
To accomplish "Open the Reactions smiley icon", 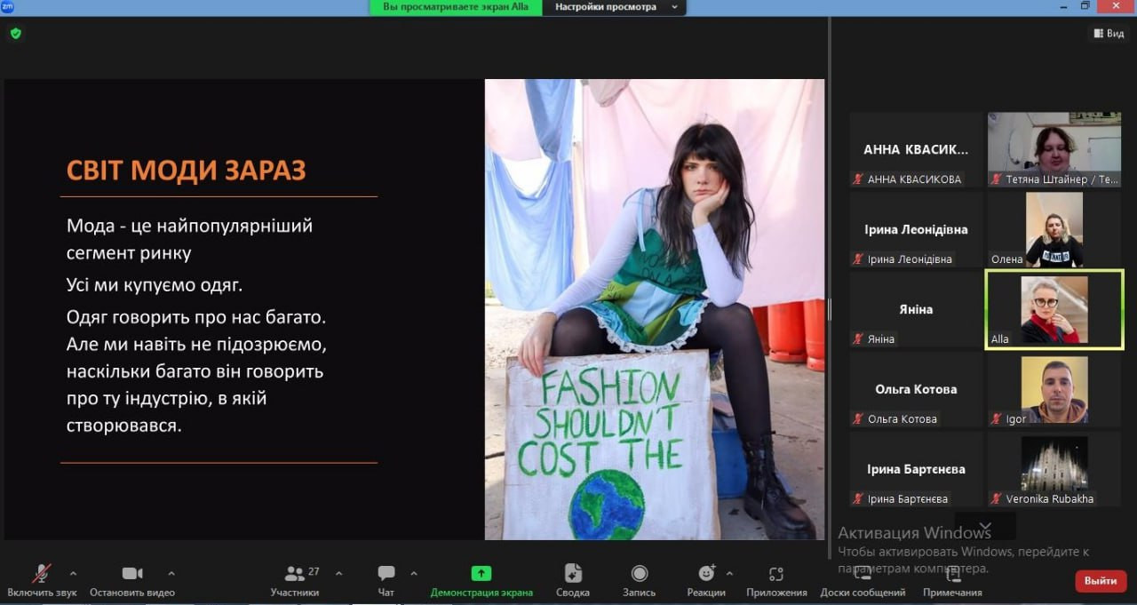I will pos(706,574).
